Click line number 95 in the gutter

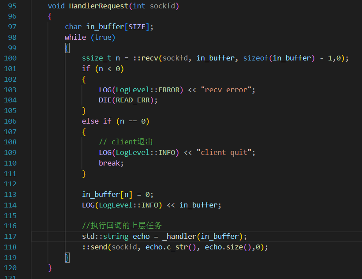pos(12,6)
